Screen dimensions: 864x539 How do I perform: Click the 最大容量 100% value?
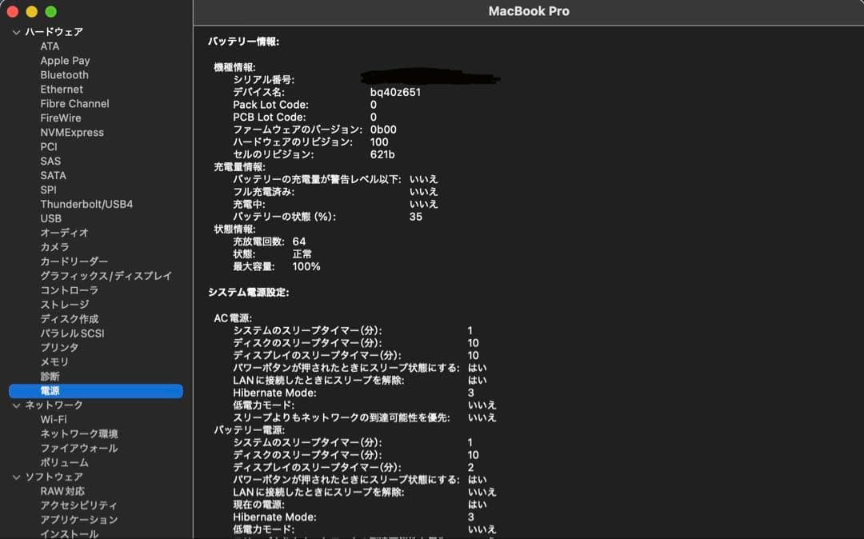[306, 267]
